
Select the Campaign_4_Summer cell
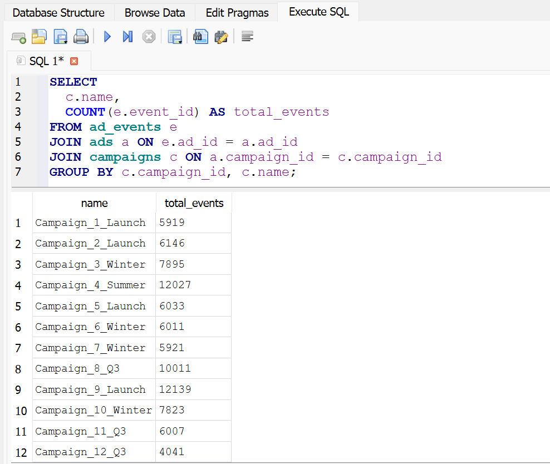pyautogui.click(x=90, y=285)
